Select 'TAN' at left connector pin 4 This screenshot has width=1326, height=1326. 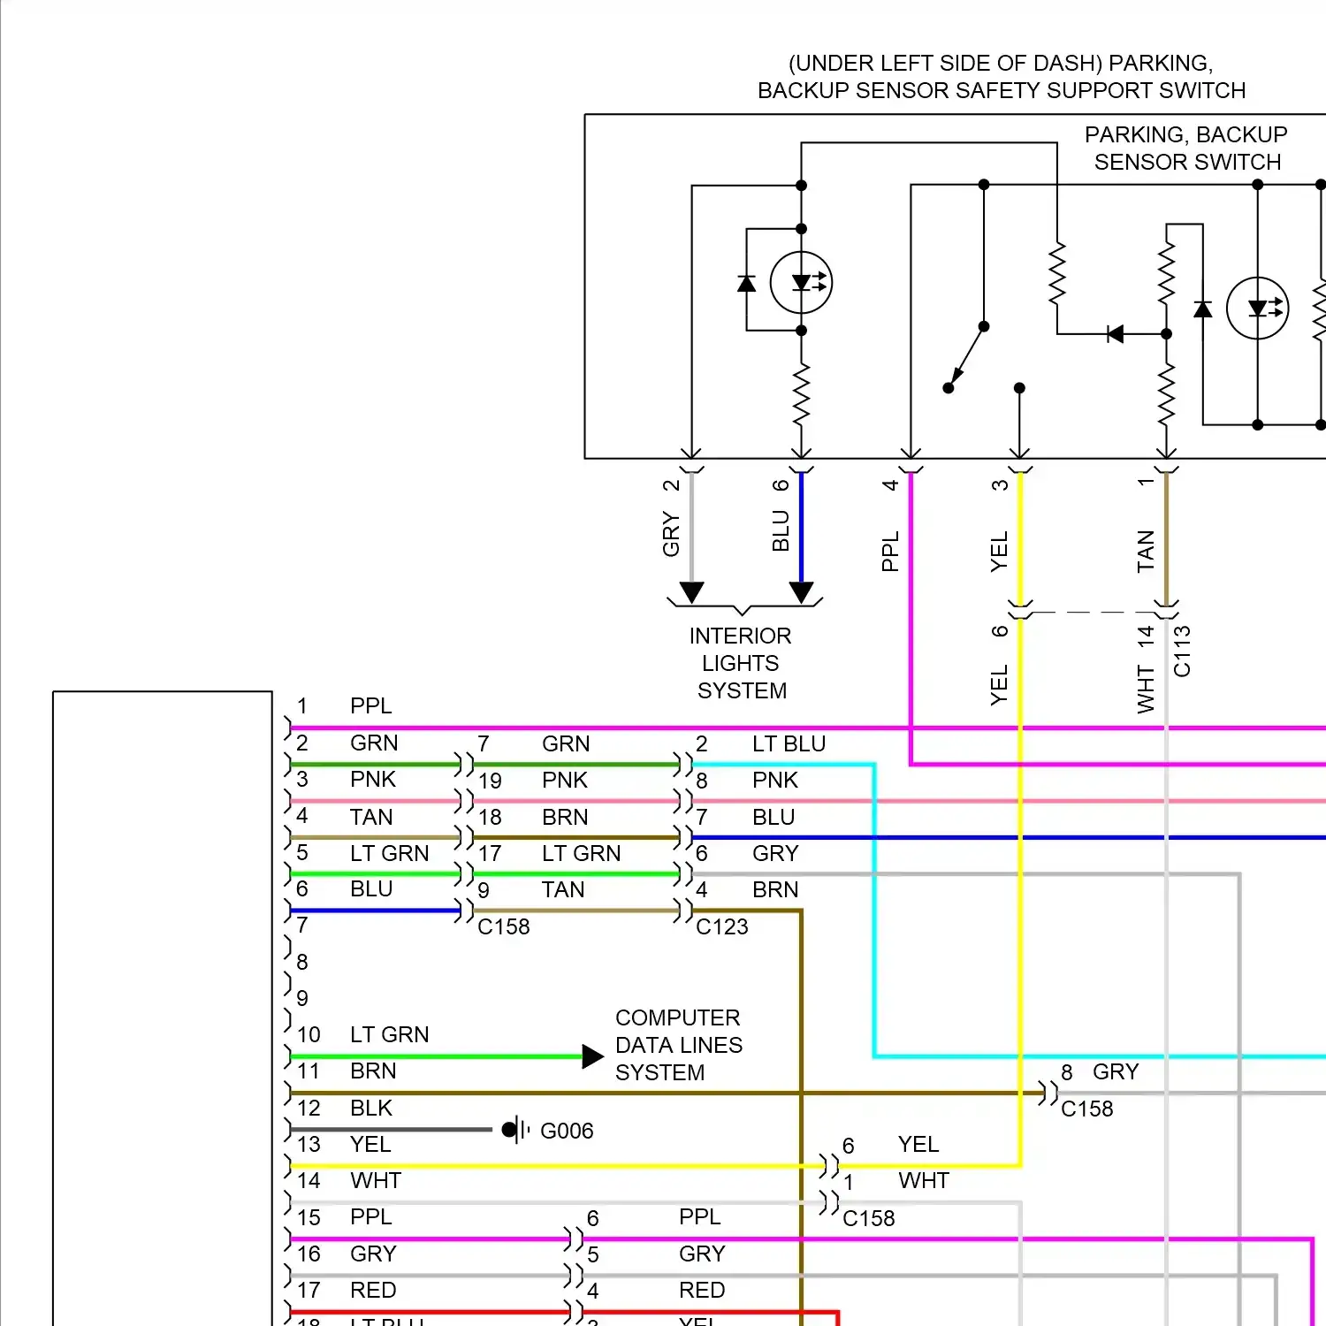(x=371, y=817)
